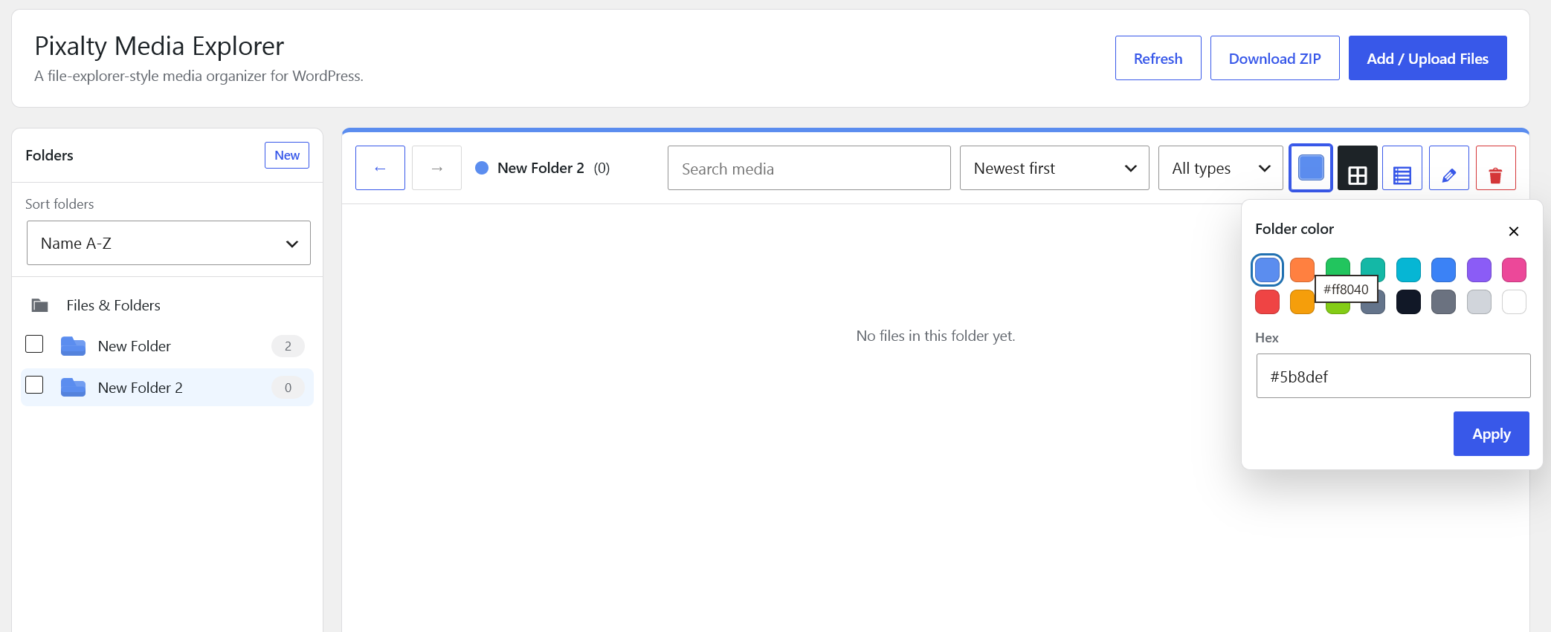Click the '(0)' count beside the toolbar title
Viewport: 1551px width, 632px height.
coord(602,168)
